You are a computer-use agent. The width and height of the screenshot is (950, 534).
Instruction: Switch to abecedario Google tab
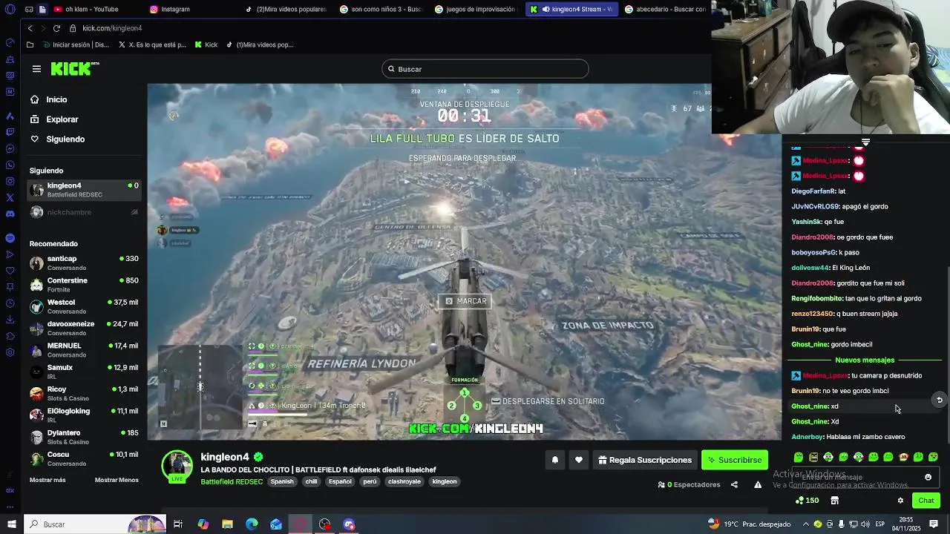pos(665,9)
